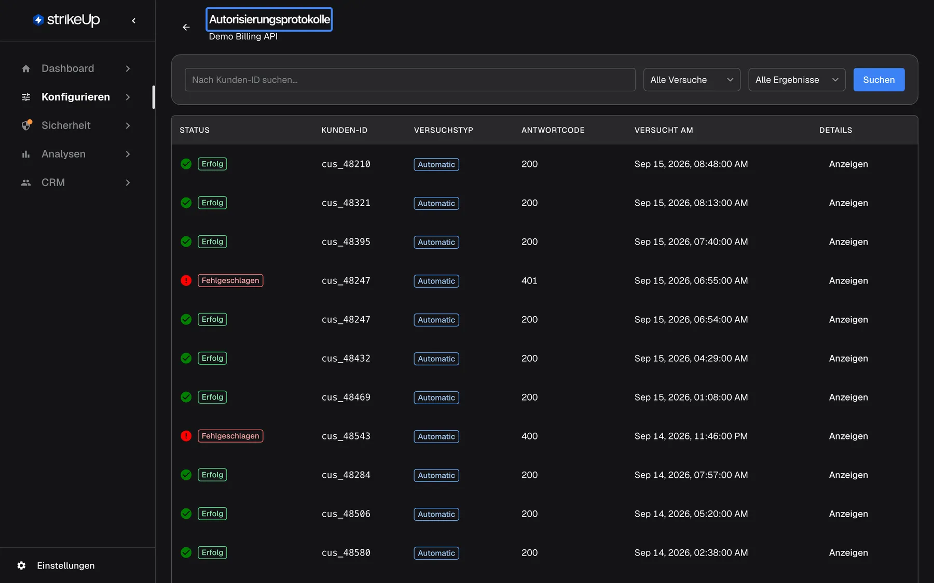Collapse the sidebar with the chevron
This screenshot has width=934, height=583.
click(133, 21)
